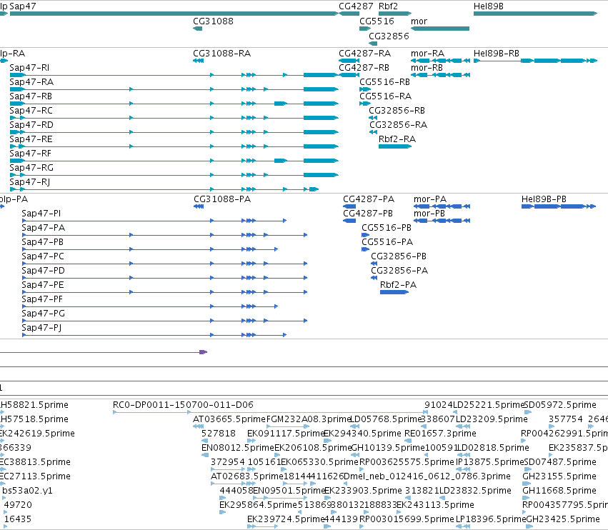Image resolution: width=608 pixels, height=530 pixels.
Task: Click the Sap47-PI protein label
Action: (41, 214)
